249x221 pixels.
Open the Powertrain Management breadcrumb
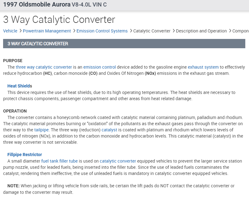(47, 31)
